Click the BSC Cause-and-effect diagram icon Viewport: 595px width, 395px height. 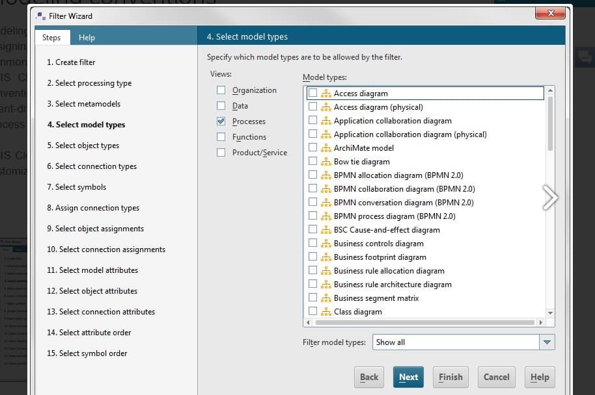(326, 230)
